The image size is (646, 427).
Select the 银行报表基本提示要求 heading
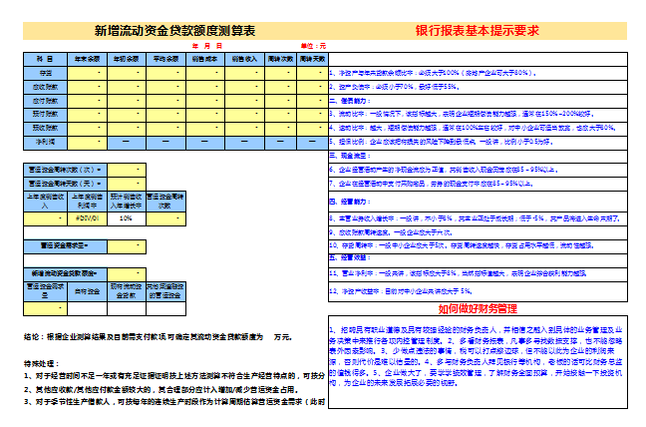(x=477, y=30)
